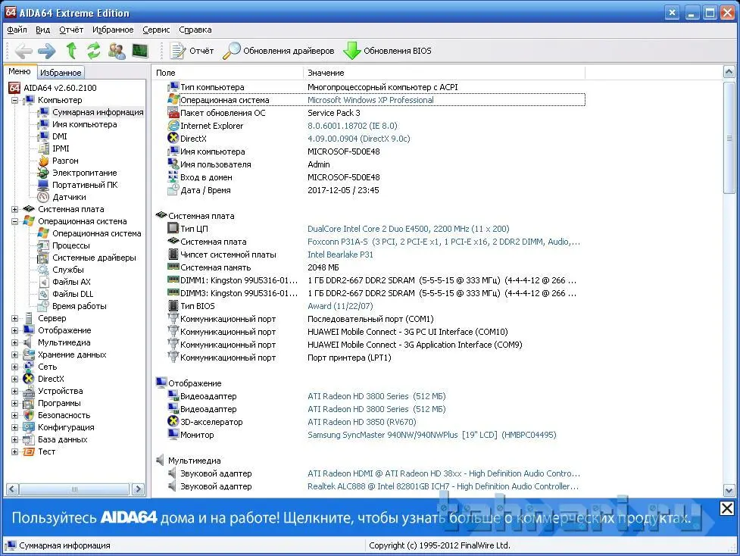Open Обновления драйверов from toolbar
740x556 pixels.
[x=279, y=51]
